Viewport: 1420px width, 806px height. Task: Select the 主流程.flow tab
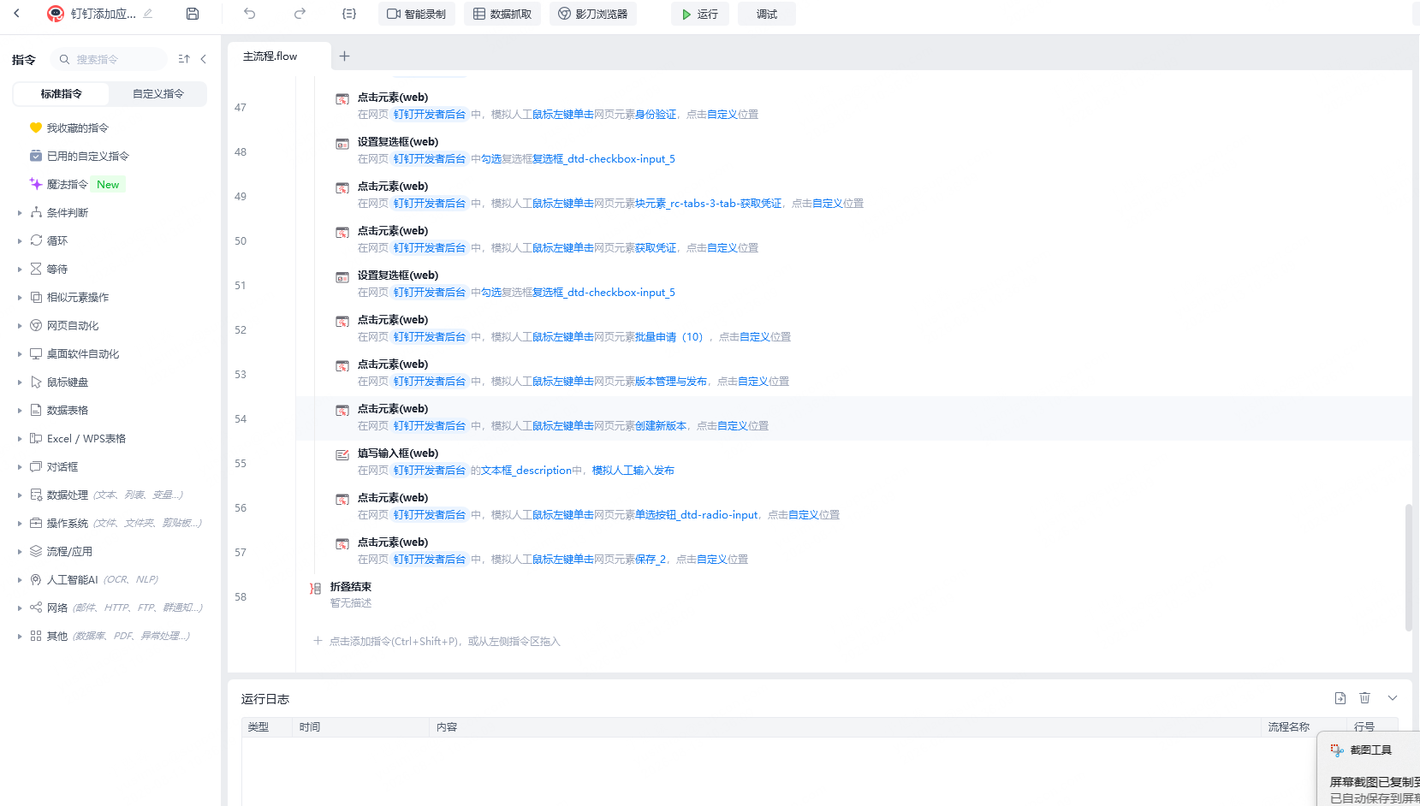(x=279, y=56)
